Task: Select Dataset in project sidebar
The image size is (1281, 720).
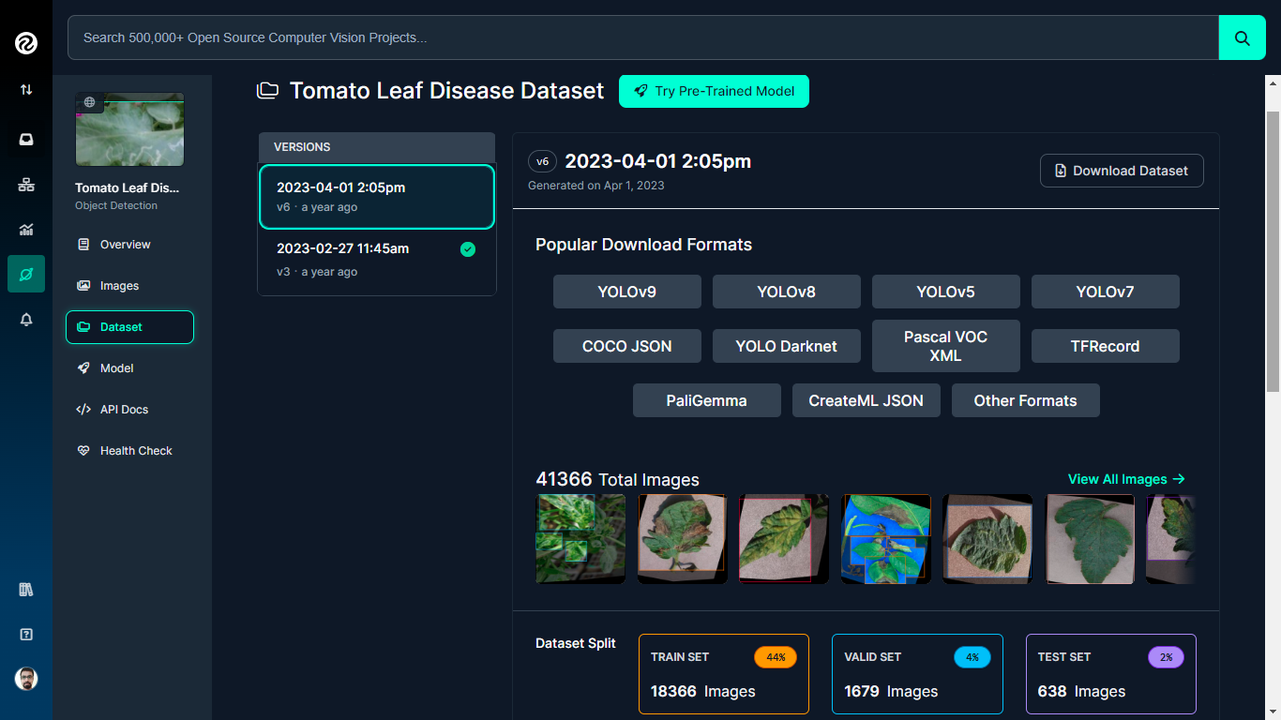Action: coord(129,327)
